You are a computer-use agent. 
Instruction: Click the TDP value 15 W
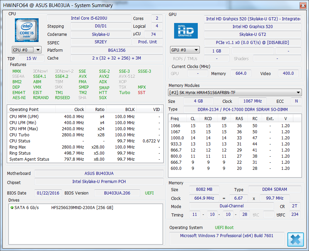[31, 59]
